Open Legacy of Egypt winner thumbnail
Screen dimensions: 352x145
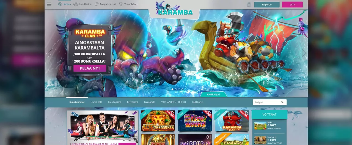[260, 140]
